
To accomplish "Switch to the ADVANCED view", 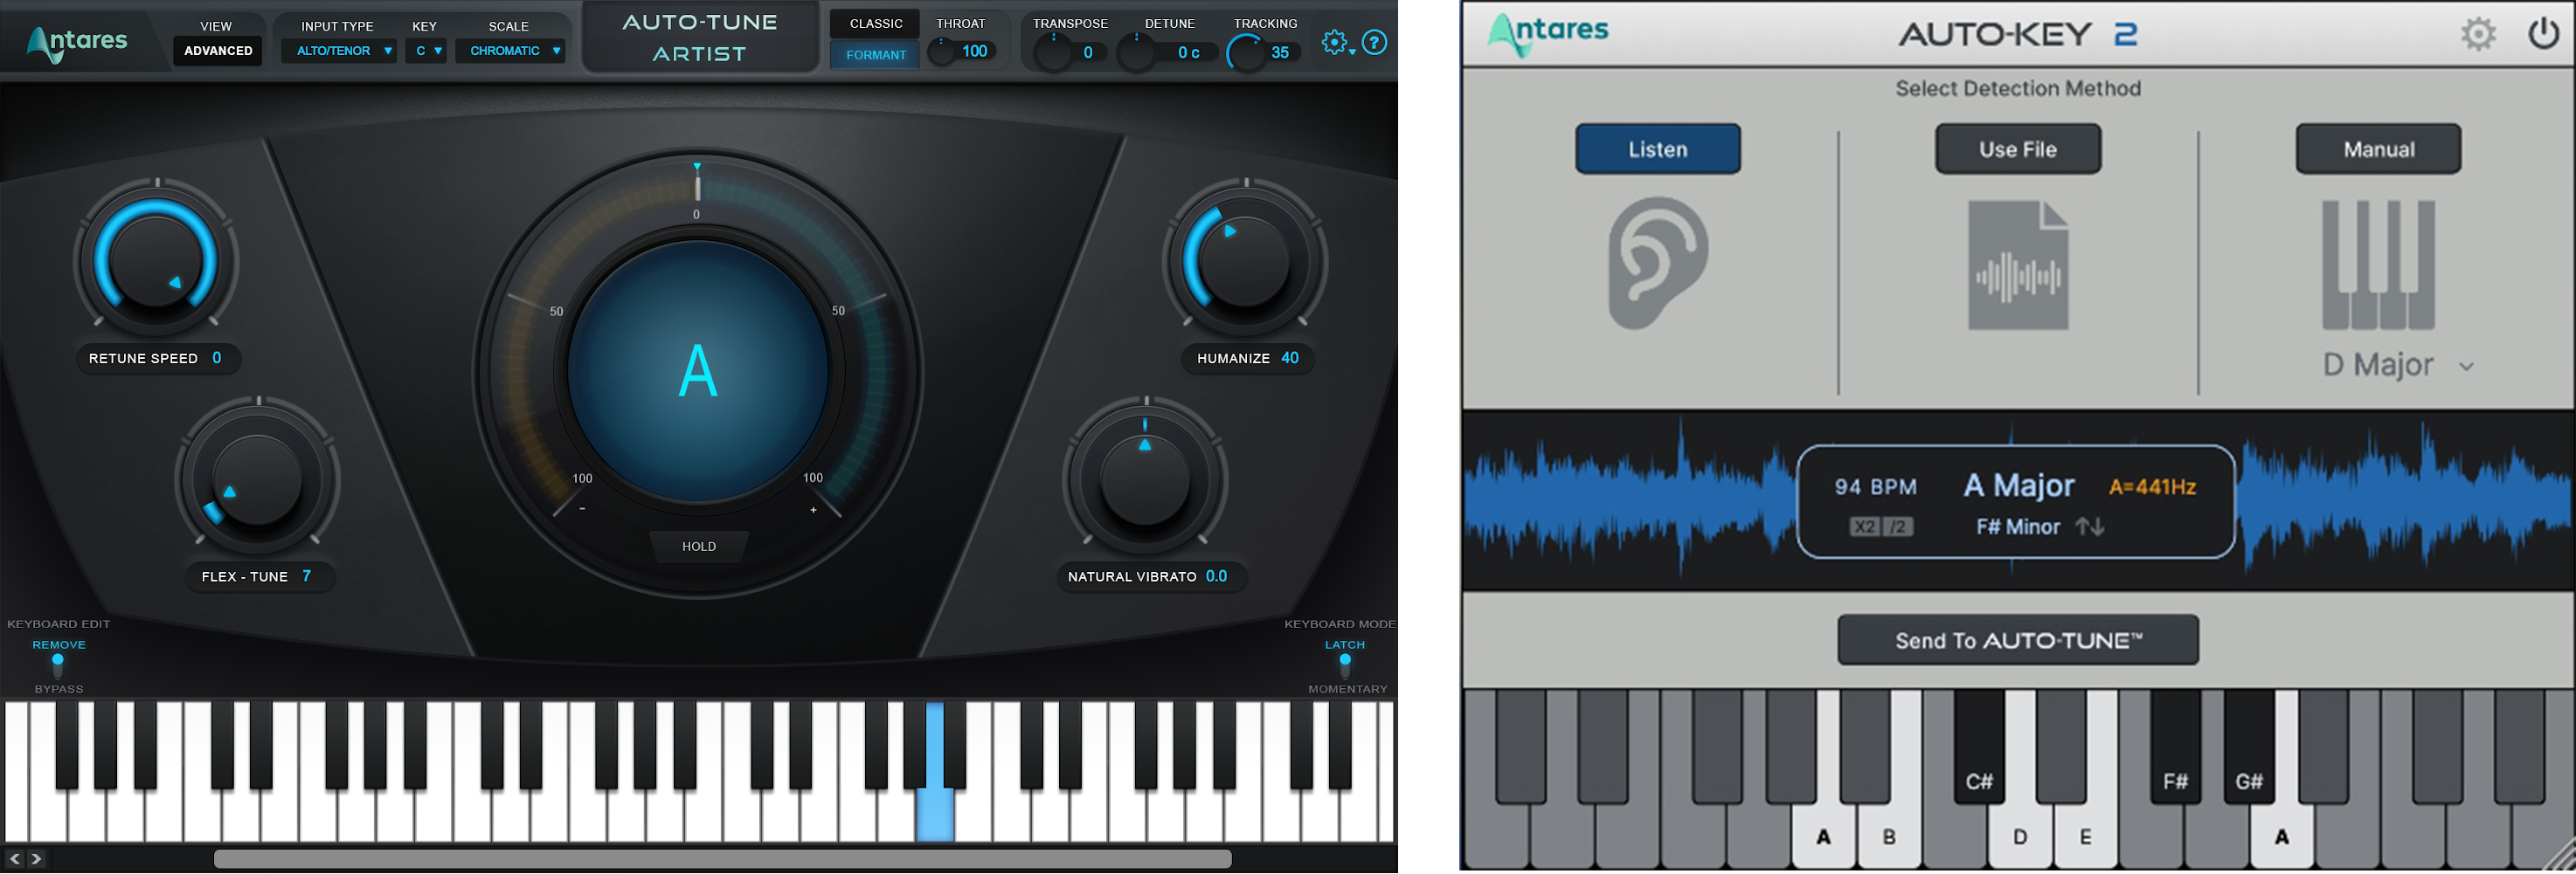I will pyautogui.click(x=217, y=50).
